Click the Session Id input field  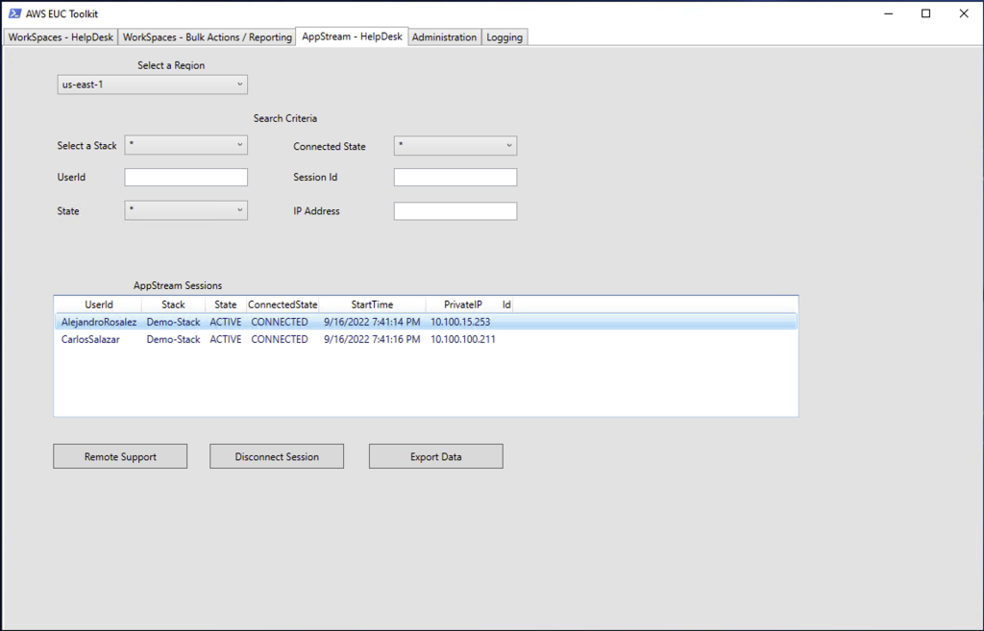[455, 177]
